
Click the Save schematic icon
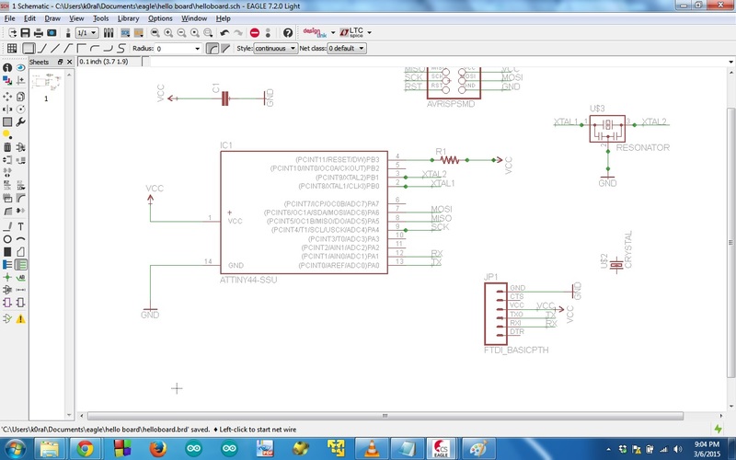click(x=25, y=33)
